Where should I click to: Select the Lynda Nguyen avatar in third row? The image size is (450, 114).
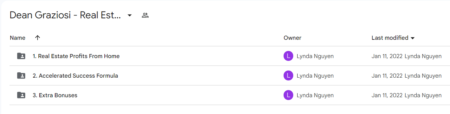click(x=288, y=95)
